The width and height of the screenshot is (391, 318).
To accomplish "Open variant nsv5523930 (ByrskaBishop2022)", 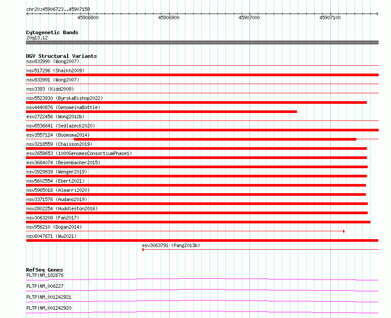I will click(x=65, y=98).
